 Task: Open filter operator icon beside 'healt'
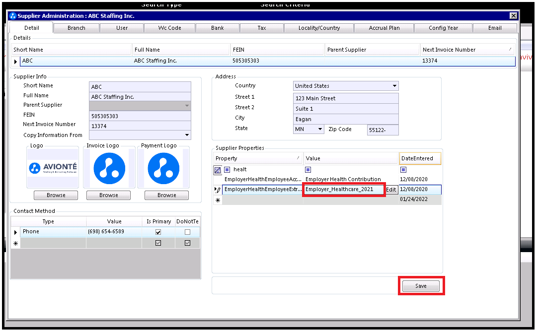point(227,169)
